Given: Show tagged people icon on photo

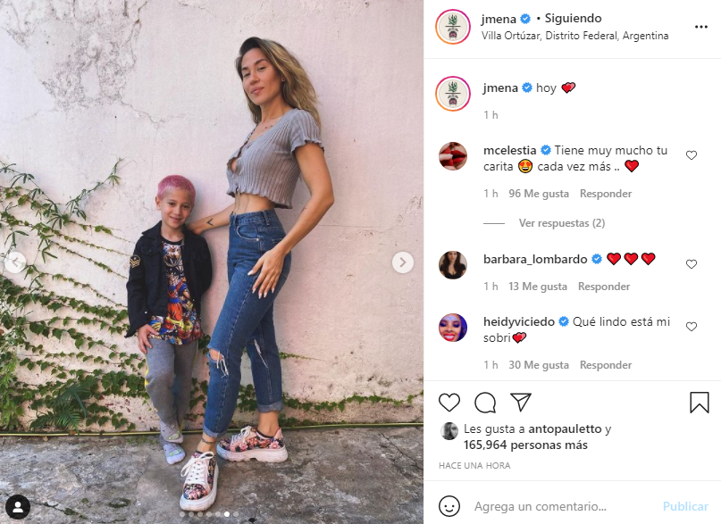Looking at the screenshot, I should (x=19, y=507).
